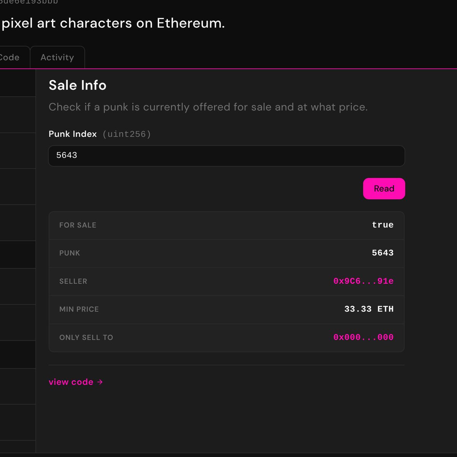
Task: Click the truncated contract address at the top
Action: point(29,2)
